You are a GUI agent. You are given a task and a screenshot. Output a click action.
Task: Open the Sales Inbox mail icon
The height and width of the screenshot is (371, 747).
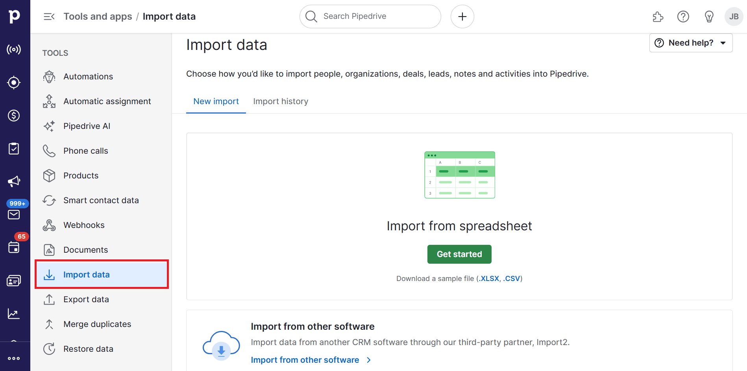point(14,215)
